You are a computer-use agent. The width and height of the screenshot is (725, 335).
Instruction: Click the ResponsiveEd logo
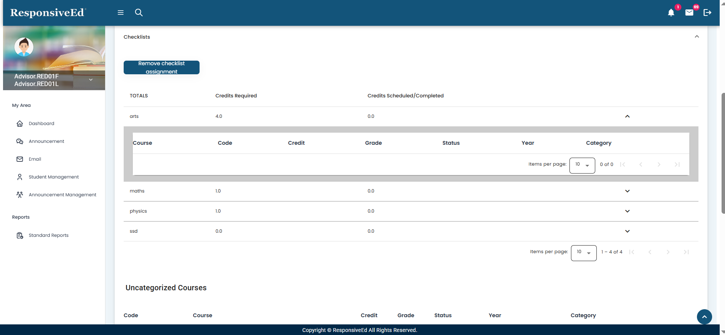point(48,13)
